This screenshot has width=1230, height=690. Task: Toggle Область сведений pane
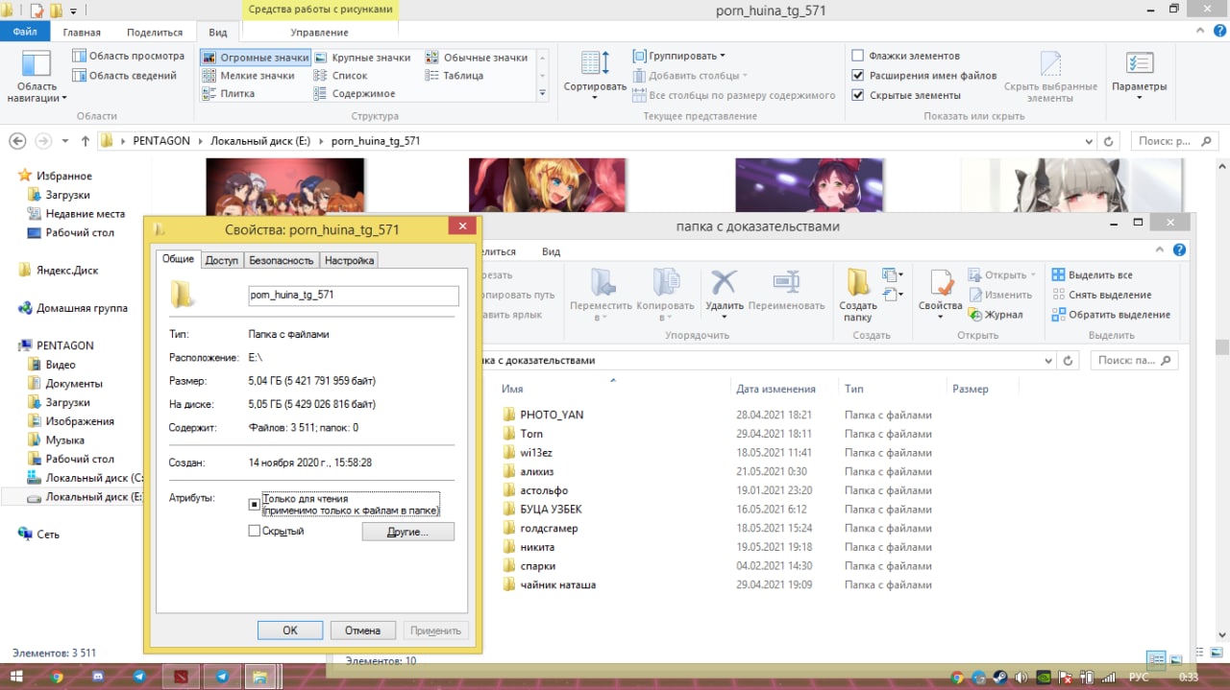[x=125, y=75]
